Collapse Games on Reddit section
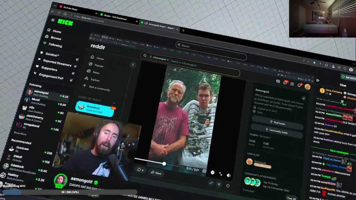 (113, 103)
